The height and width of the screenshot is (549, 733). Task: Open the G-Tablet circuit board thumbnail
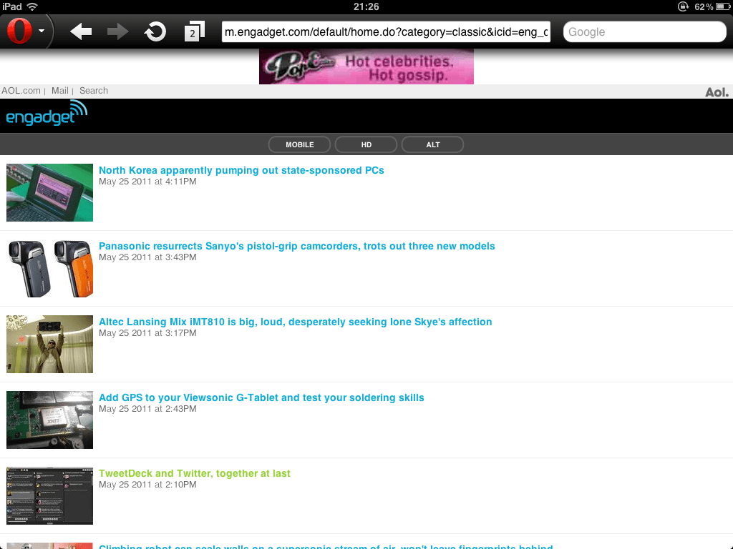tap(49, 420)
